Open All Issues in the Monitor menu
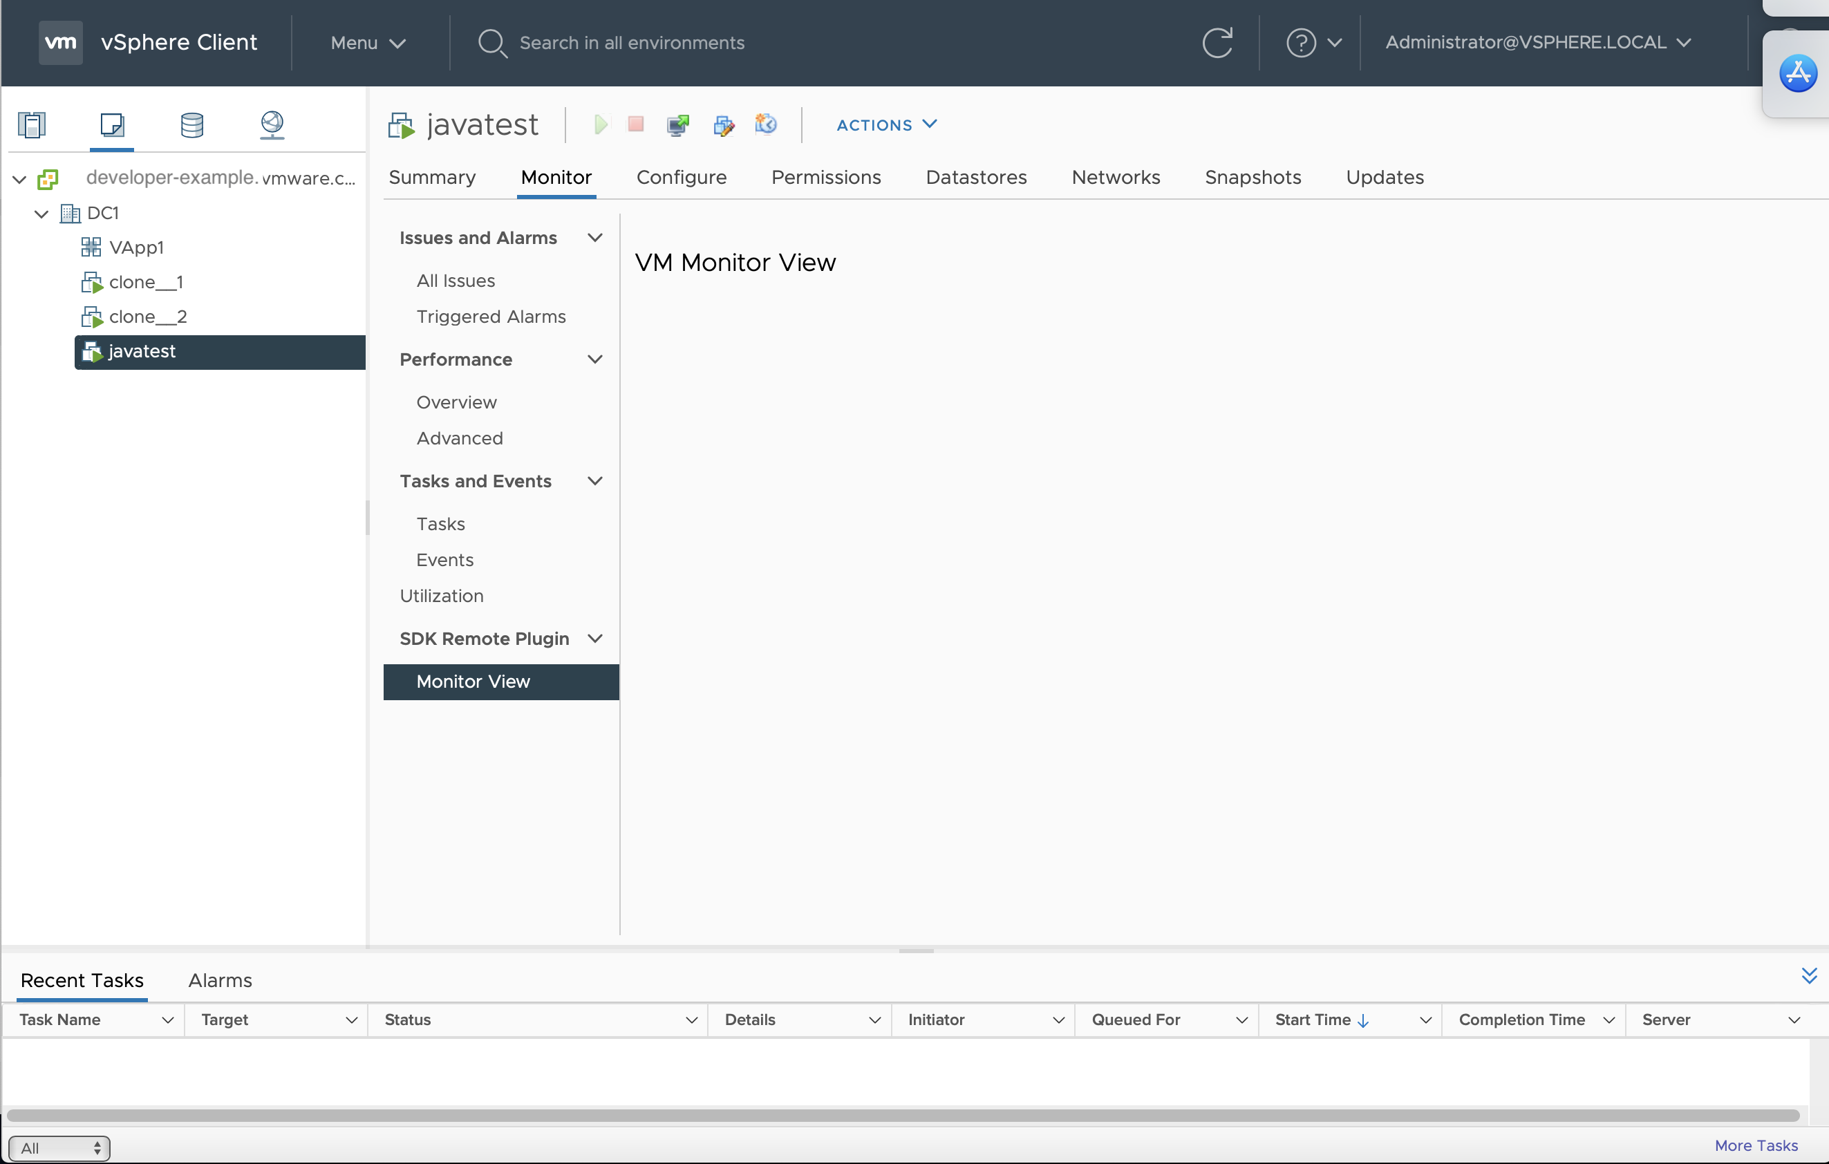 pos(456,281)
